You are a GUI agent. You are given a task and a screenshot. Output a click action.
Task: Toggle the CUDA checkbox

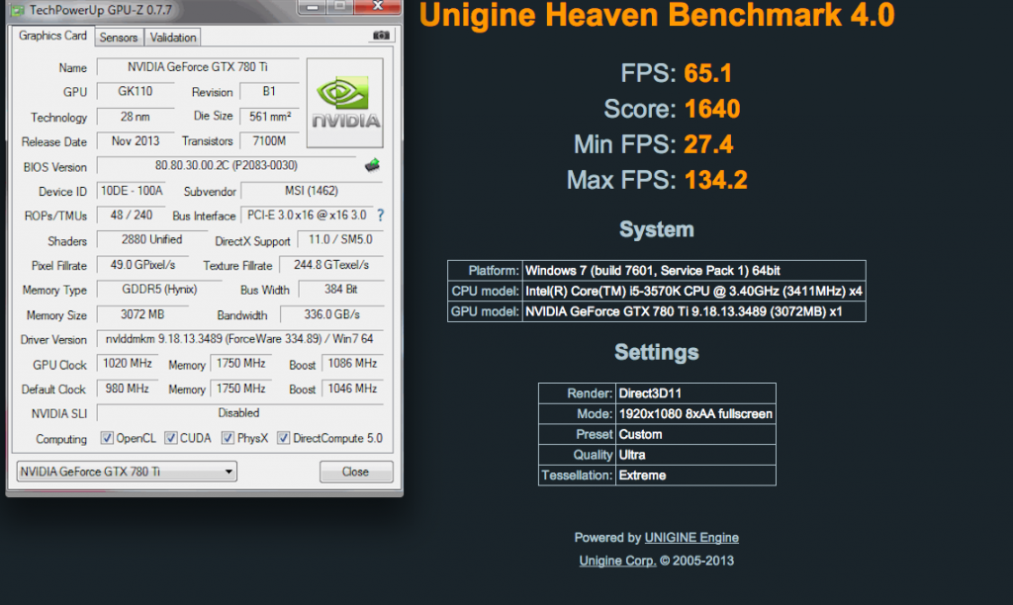(171, 438)
